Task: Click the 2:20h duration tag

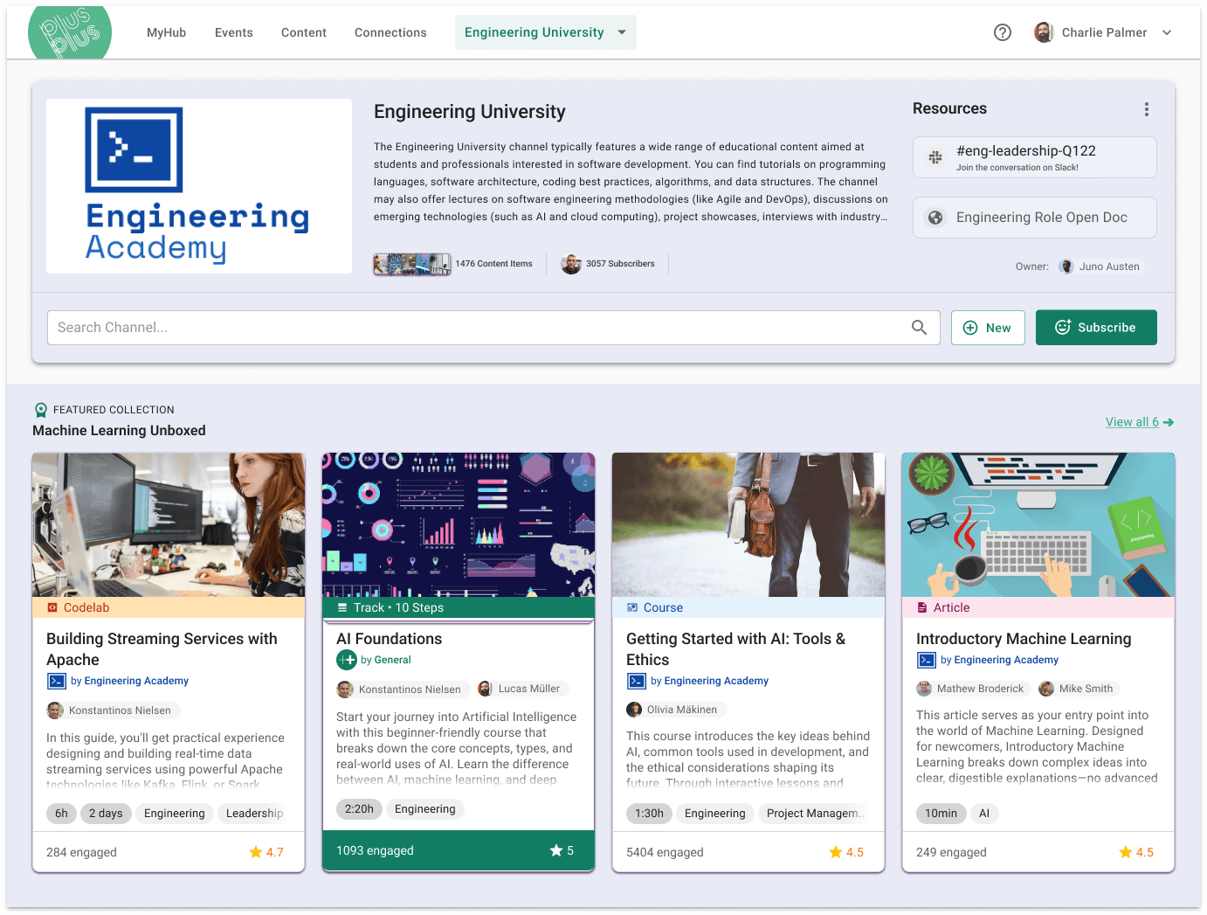Action: 359,809
